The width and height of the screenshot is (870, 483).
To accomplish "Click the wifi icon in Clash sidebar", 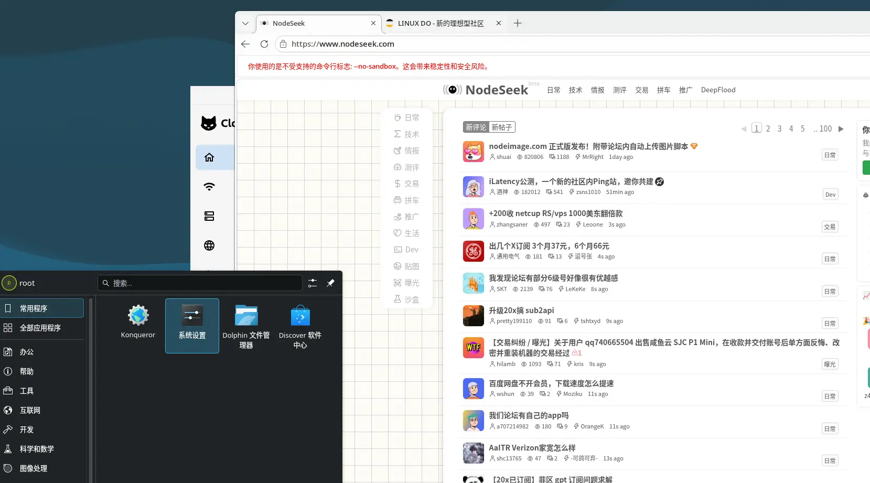I will tap(209, 187).
